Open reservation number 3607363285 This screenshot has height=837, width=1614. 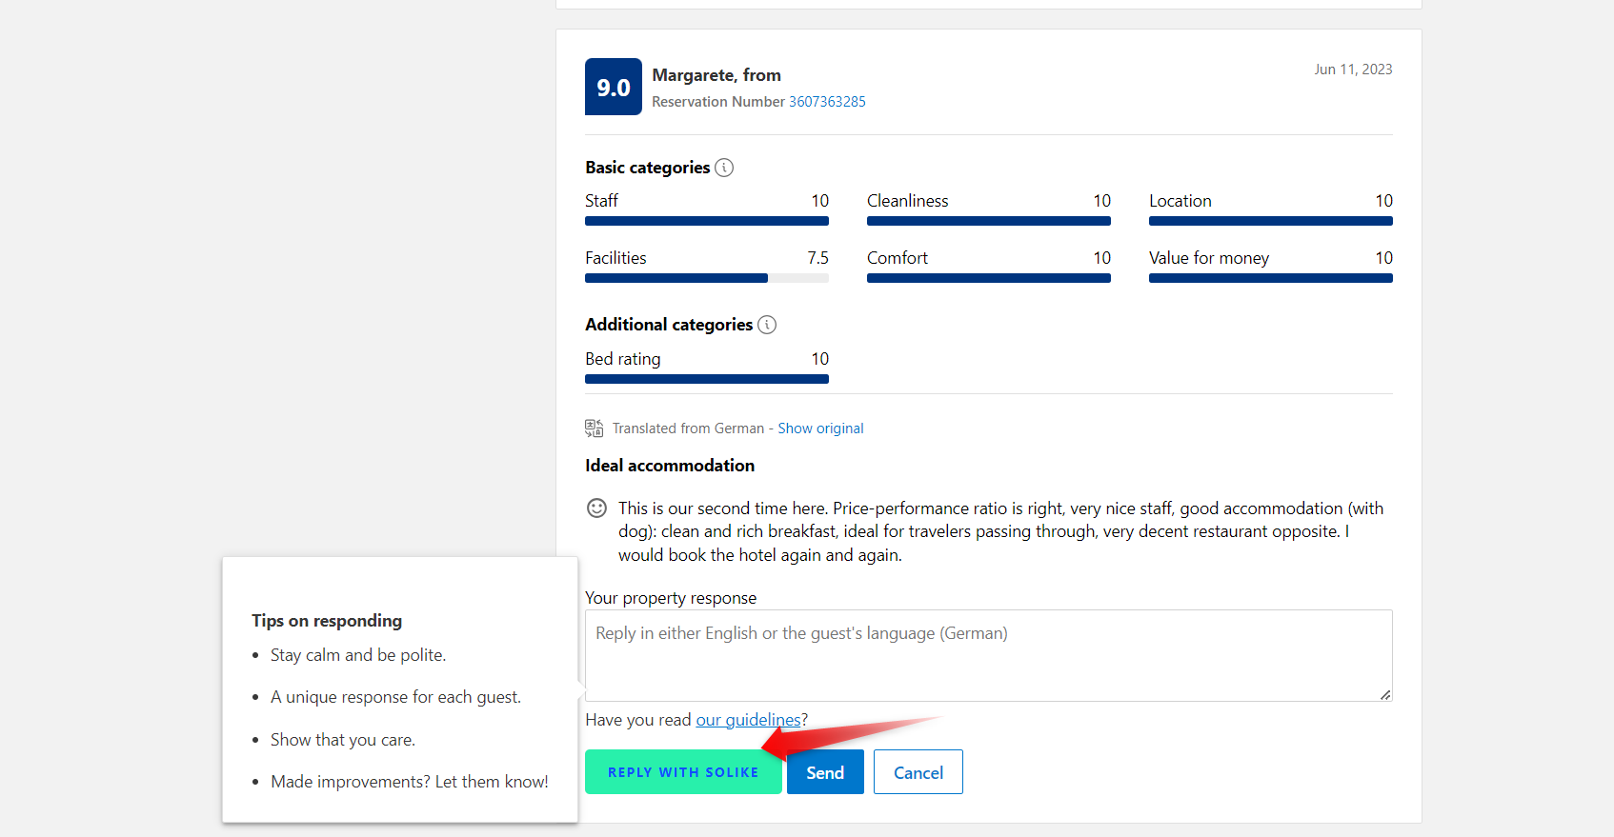827,102
